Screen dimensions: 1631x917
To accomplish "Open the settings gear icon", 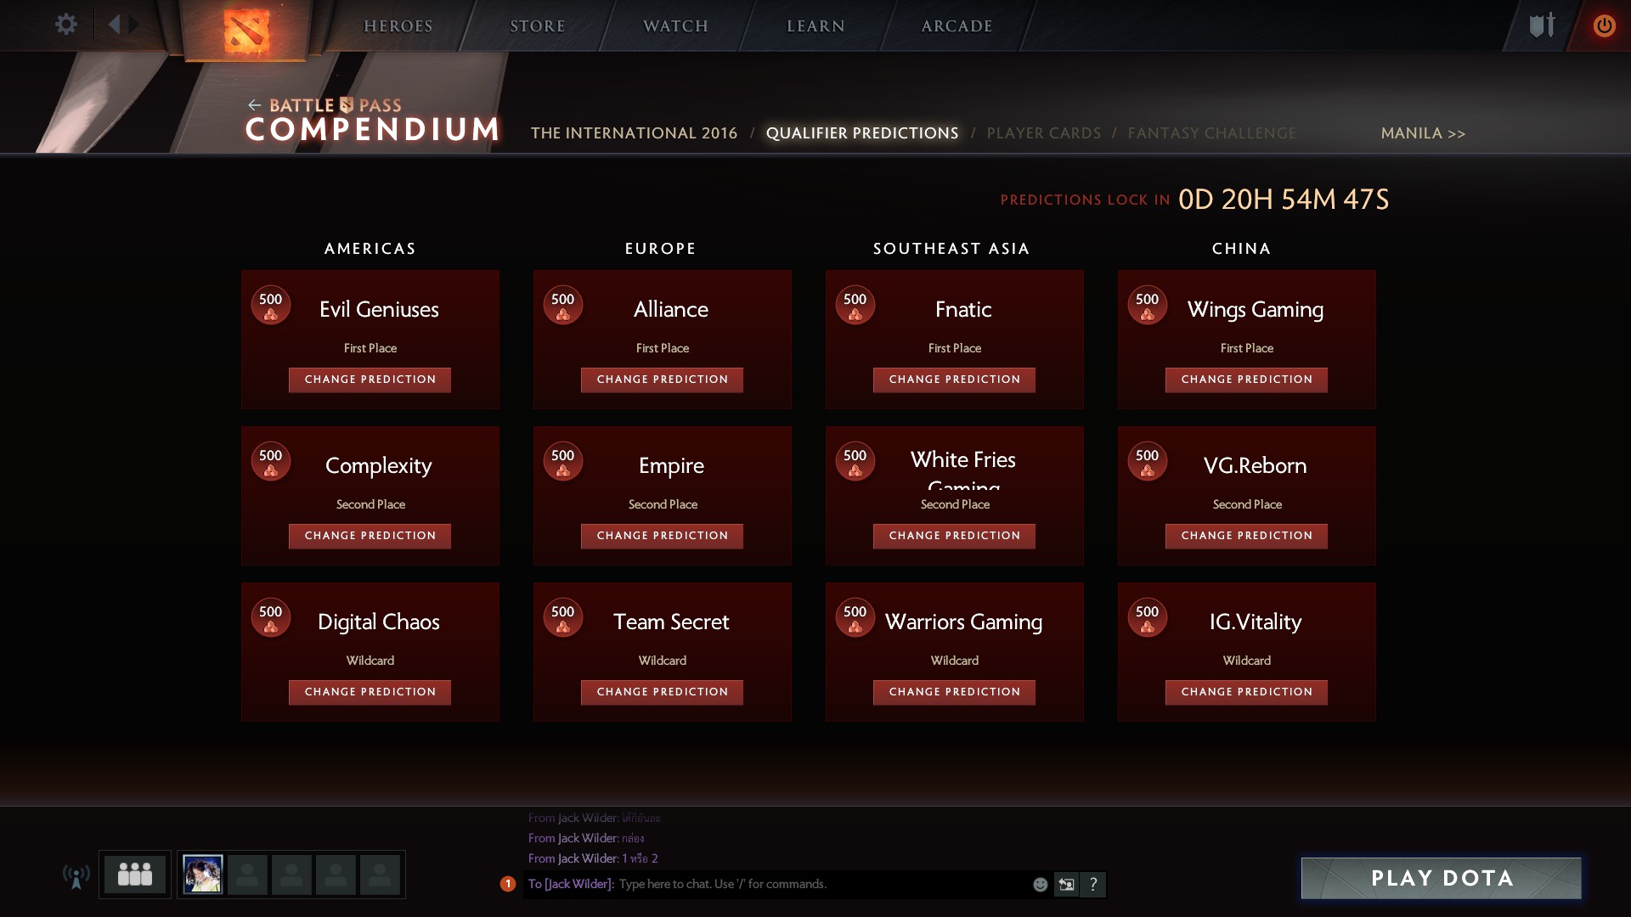I will (65, 25).
